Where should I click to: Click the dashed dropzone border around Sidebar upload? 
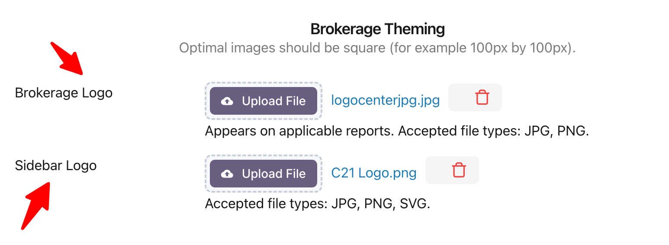(263, 156)
